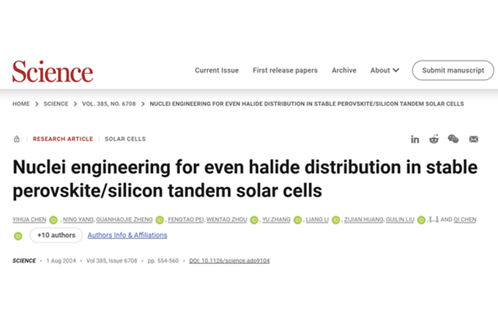
Task: Expand the About dropdown menu
Action: click(384, 70)
